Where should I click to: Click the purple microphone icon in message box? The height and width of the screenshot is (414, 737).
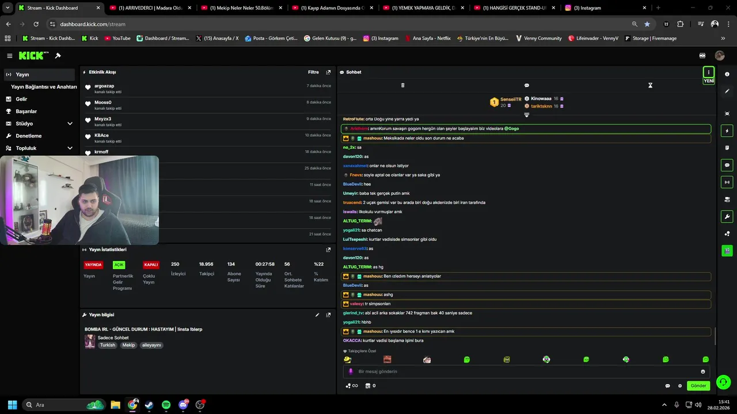[351, 371]
